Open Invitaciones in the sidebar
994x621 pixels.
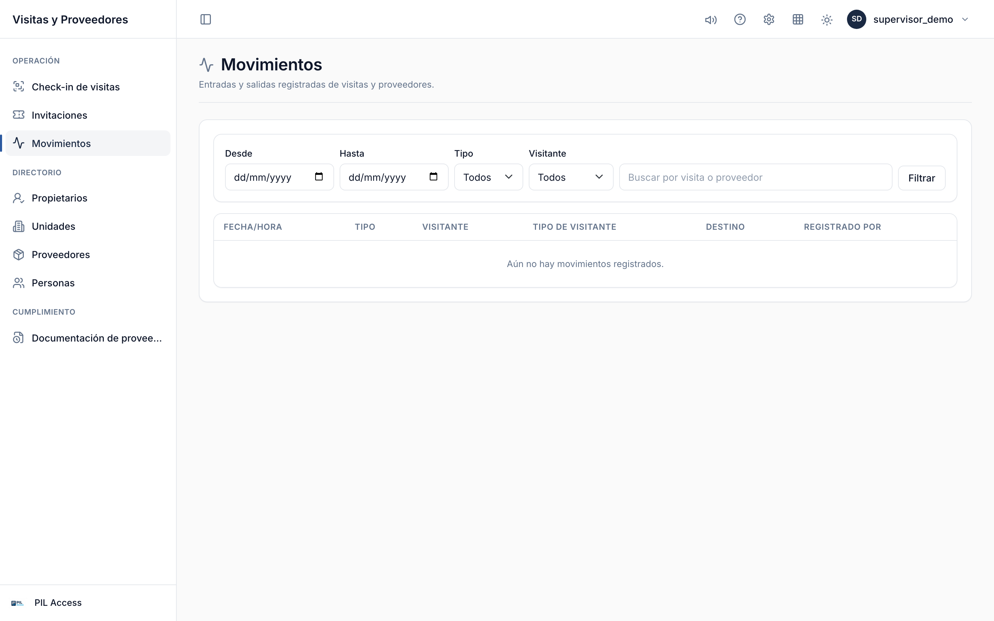point(88,115)
